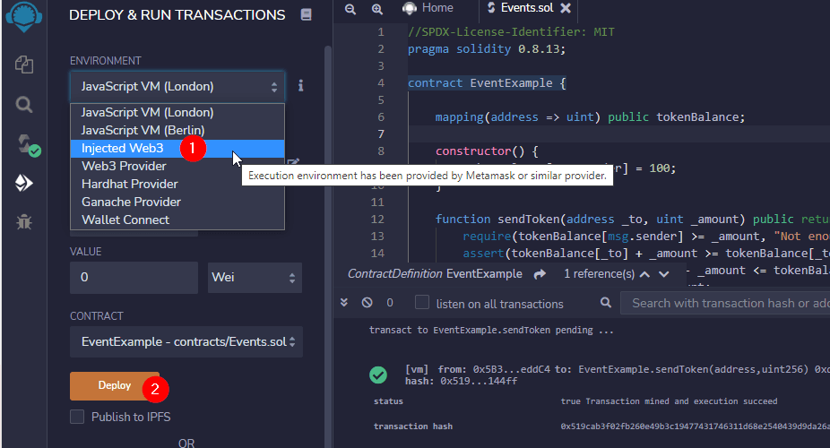Choose Hardhat Provider environment
Viewport: 830px width, 448px height.
(177, 184)
